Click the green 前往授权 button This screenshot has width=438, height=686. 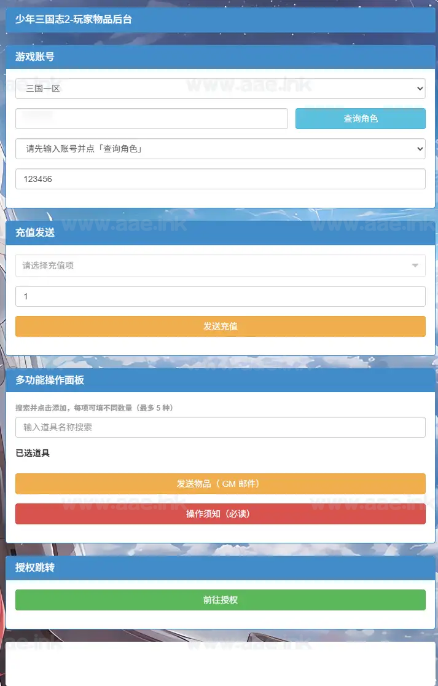pyautogui.click(x=221, y=600)
